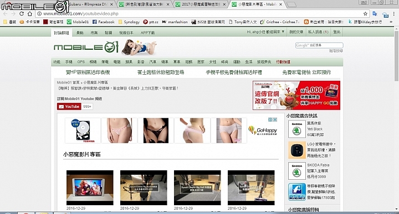Click the 賓士 休旅 promo link

161,72
